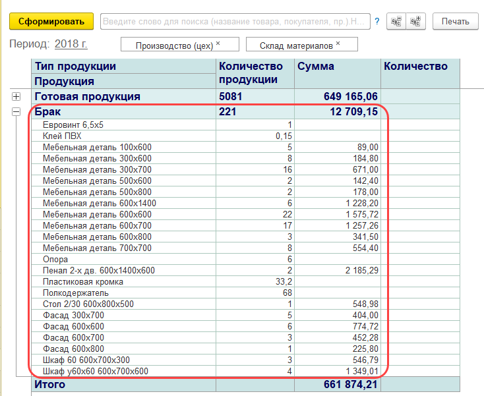The image size is (484, 396).
Task: Select the Готовая продукция row label
Action: tap(87, 97)
